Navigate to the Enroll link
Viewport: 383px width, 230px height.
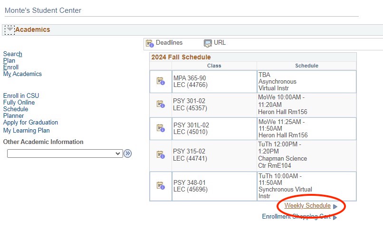tap(10, 67)
